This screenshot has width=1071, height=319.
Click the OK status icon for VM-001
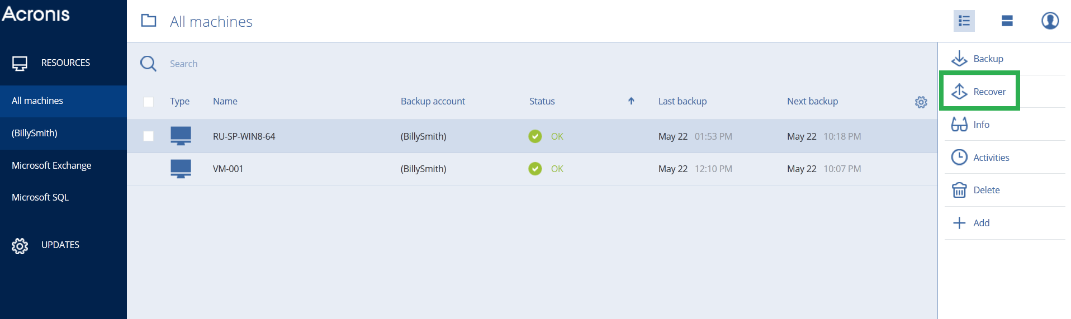[x=535, y=169]
